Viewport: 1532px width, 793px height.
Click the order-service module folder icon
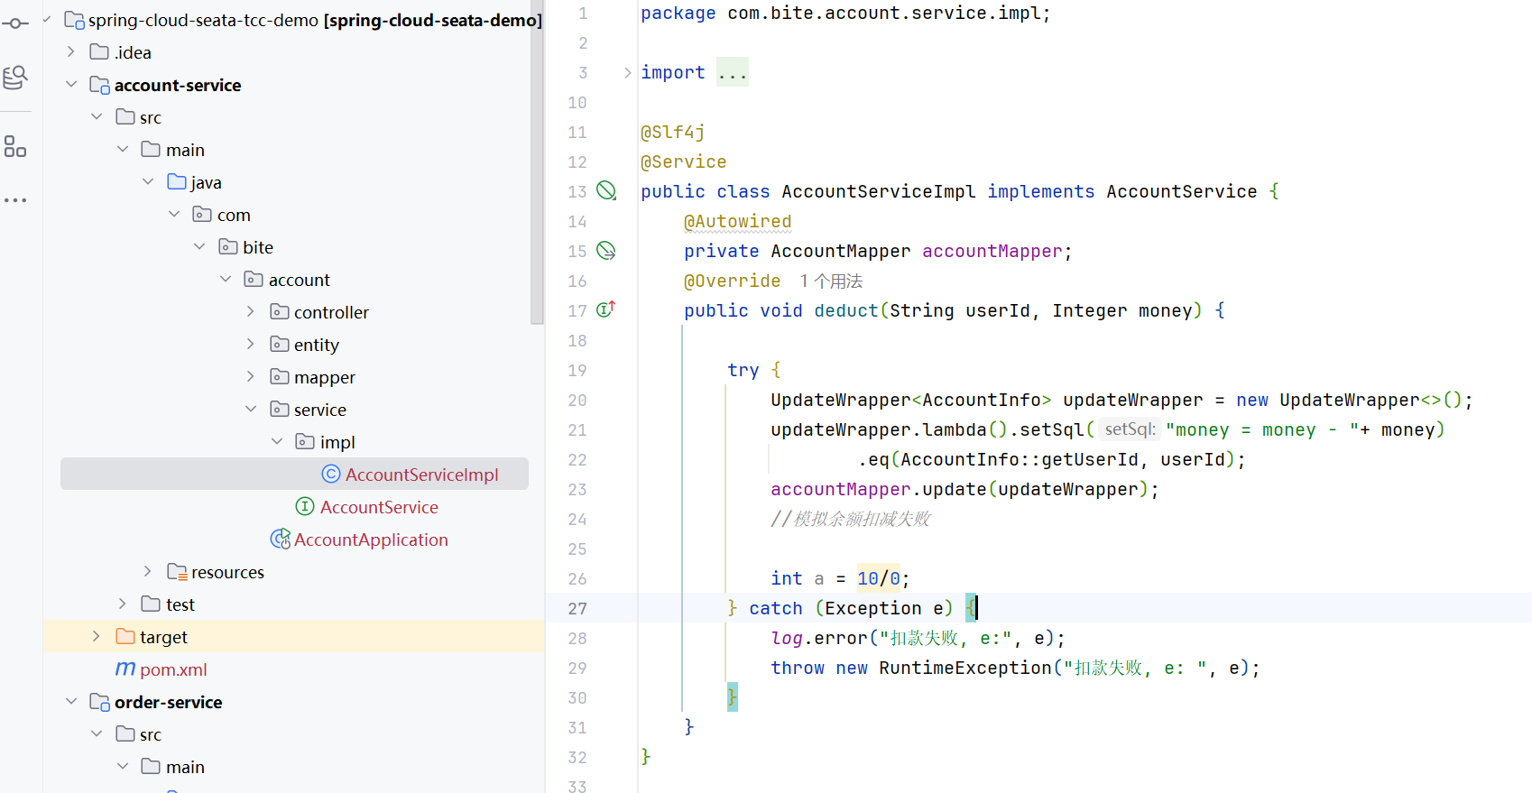coord(99,702)
